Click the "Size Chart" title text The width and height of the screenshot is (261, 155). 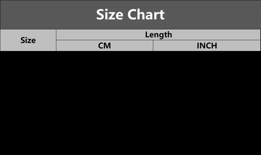click(130, 15)
